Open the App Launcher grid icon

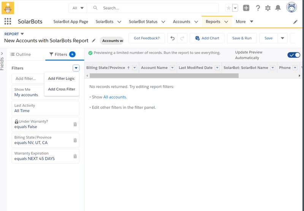(x=8, y=21)
